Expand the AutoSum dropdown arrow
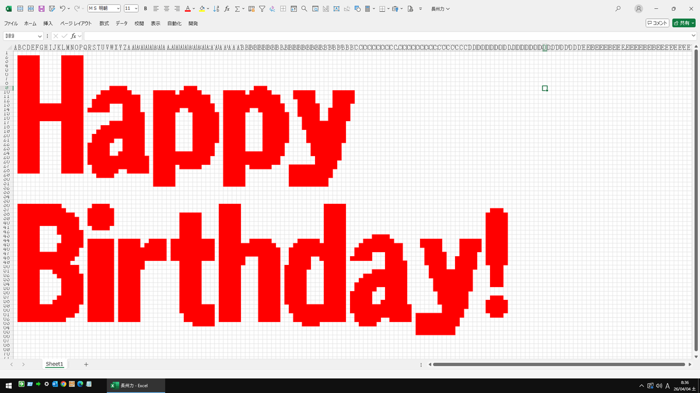This screenshot has height=393, width=700. pyautogui.click(x=243, y=9)
